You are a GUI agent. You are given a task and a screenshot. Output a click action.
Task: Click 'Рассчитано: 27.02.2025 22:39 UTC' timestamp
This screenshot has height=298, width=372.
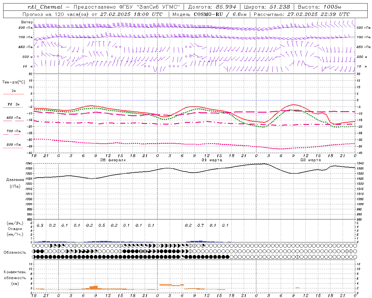(x=302, y=14)
